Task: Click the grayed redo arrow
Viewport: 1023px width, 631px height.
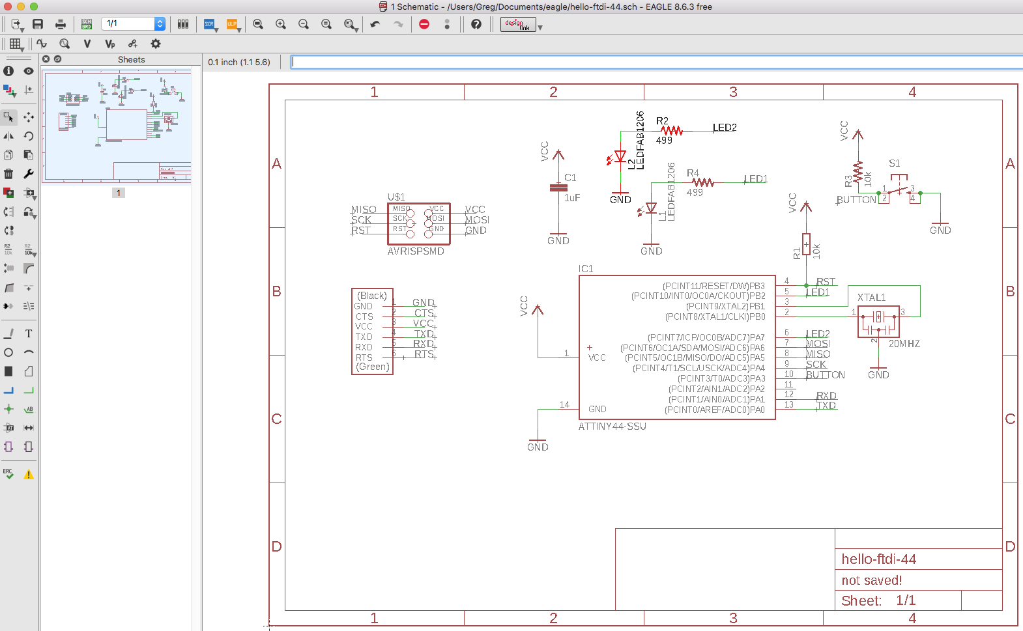Action: [398, 24]
